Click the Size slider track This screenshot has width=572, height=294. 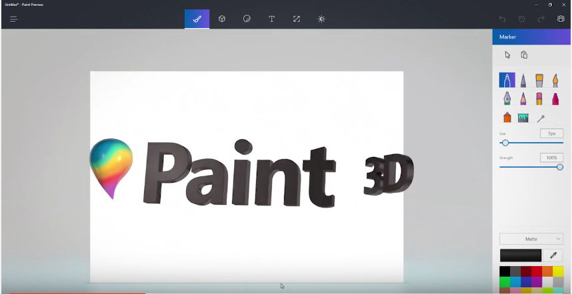coord(531,143)
